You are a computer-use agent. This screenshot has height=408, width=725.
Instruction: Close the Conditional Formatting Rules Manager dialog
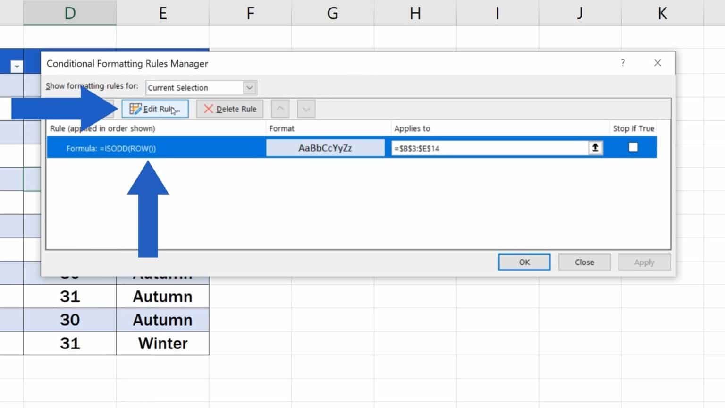[x=657, y=63]
